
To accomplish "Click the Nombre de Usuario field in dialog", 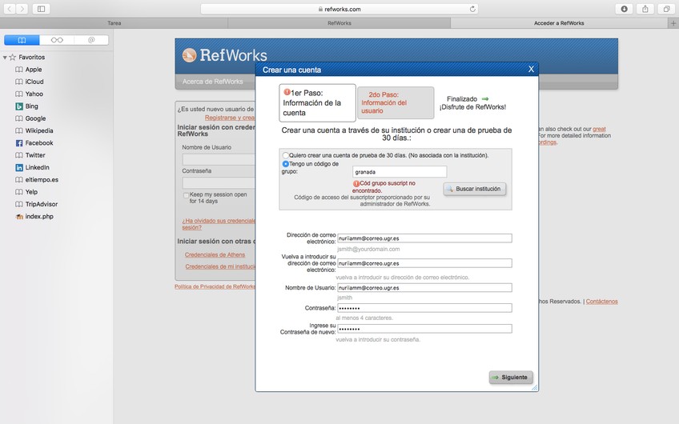I will tap(424, 288).
